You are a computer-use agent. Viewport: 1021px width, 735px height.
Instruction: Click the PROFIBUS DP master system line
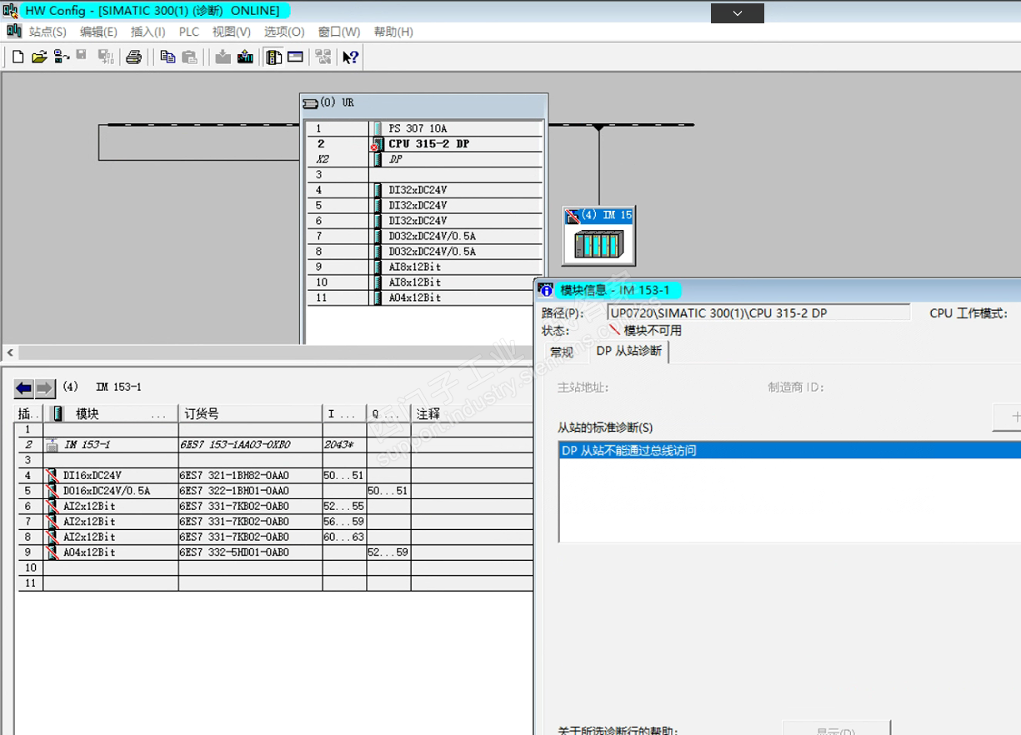pos(621,125)
